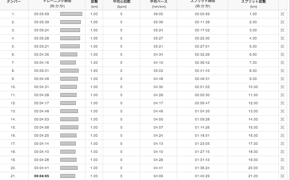Click the 距離 (km) column header
Screen dimensions: 290x180
coord(94,4)
